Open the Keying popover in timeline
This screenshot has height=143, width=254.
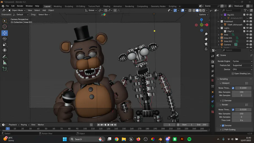tap(25, 125)
